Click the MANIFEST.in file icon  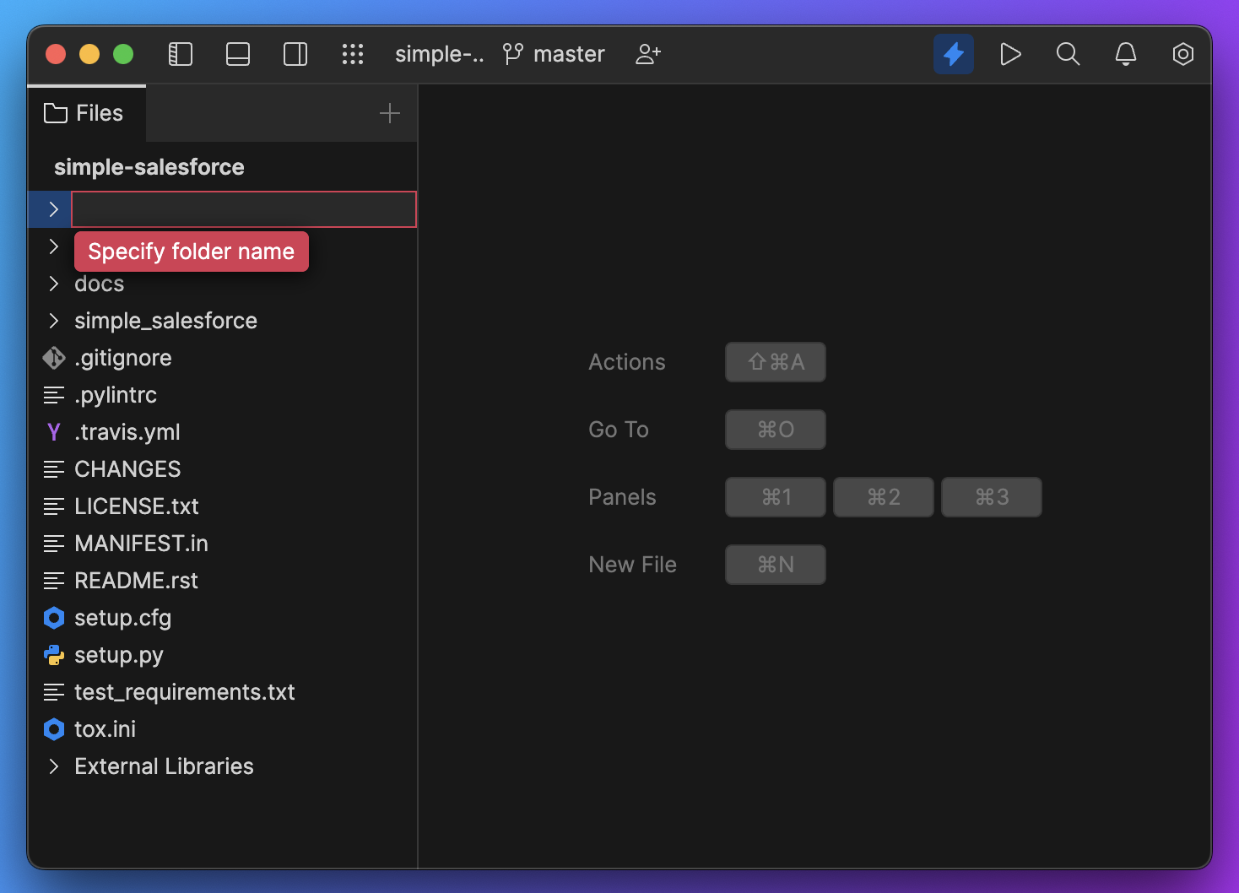pyautogui.click(x=54, y=544)
